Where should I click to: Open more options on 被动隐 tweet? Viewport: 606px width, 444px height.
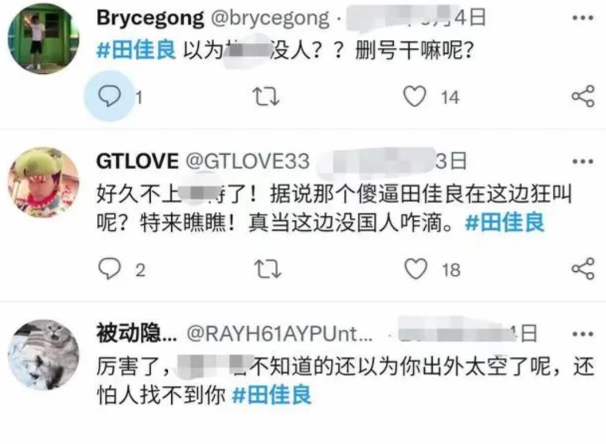(583, 334)
